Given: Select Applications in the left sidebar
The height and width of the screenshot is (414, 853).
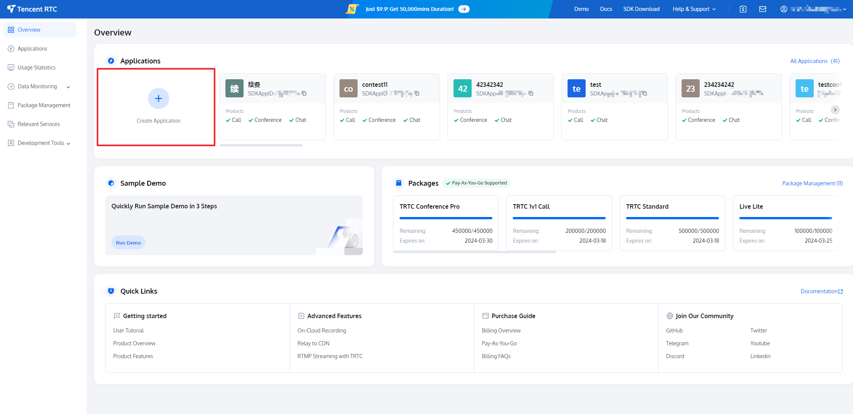Looking at the screenshot, I should click(32, 48).
